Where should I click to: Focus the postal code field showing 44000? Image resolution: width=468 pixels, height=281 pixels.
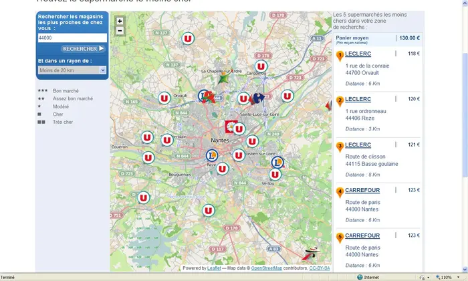coord(72,37)
